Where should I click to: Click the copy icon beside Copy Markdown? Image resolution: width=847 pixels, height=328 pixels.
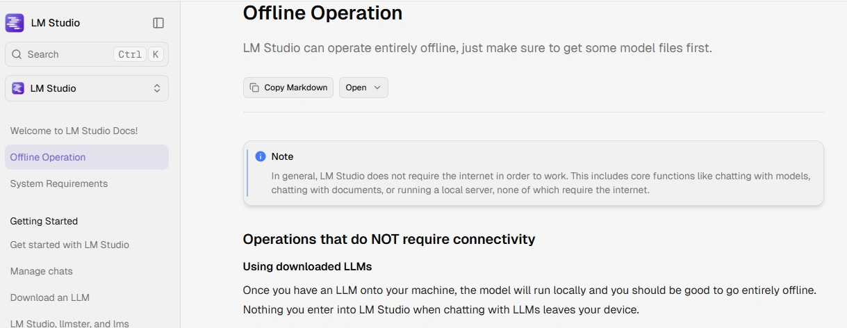tap(254, 88)
